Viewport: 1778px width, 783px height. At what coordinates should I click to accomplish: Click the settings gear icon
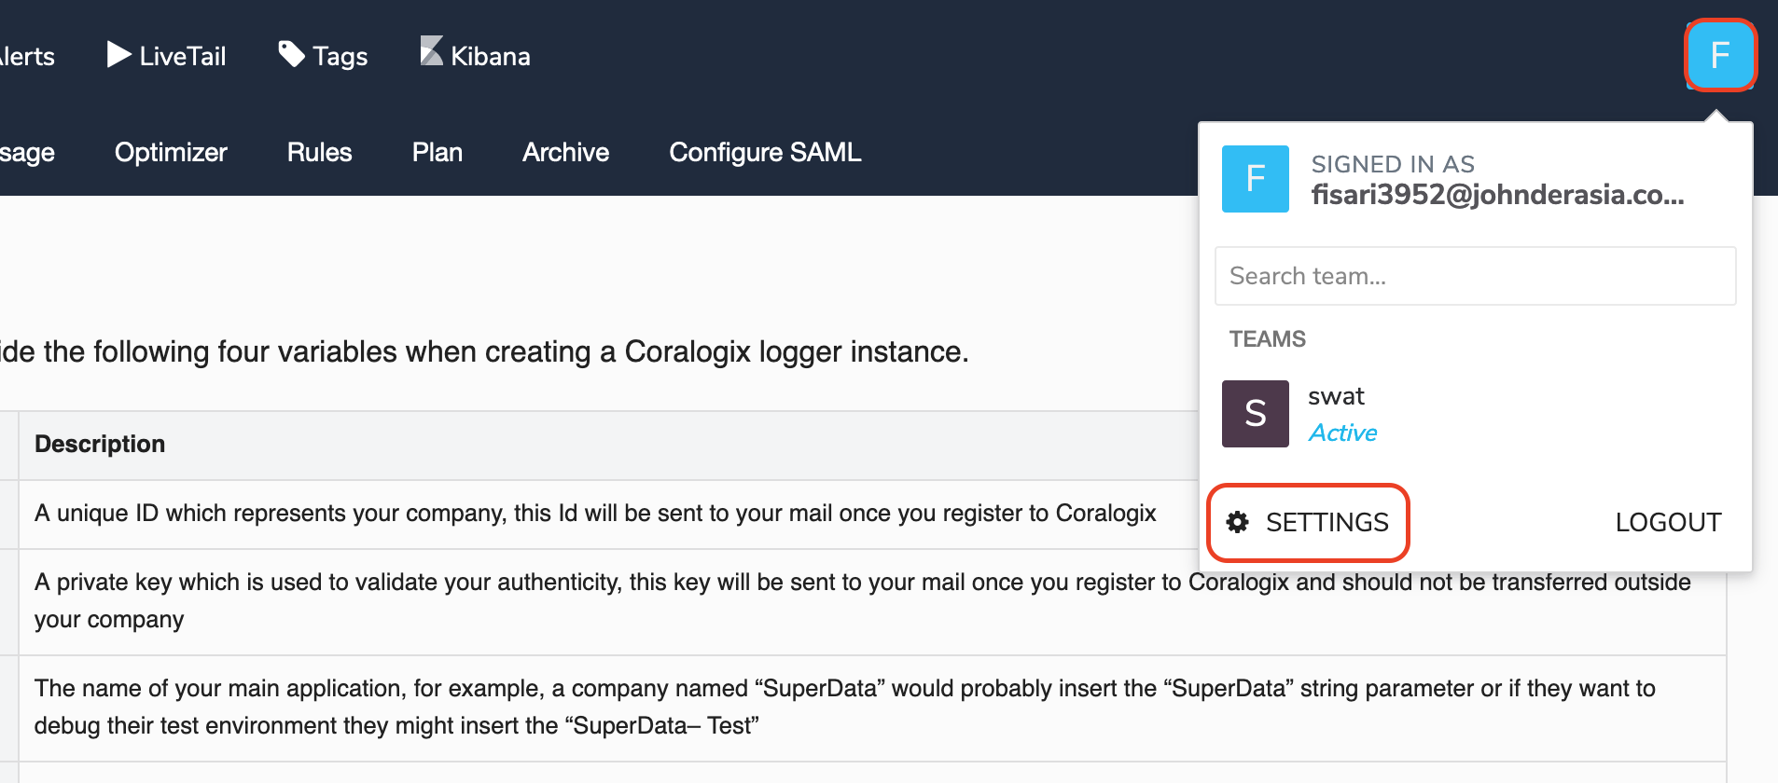tap(1238, 522)
